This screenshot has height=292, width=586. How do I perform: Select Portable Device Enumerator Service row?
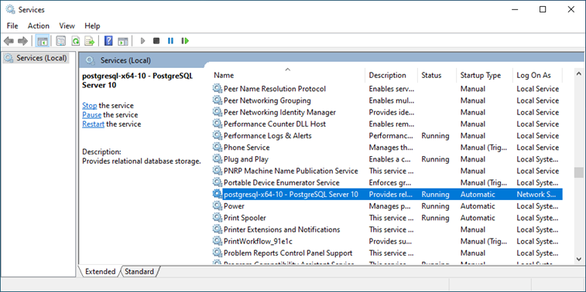point(387,183)
